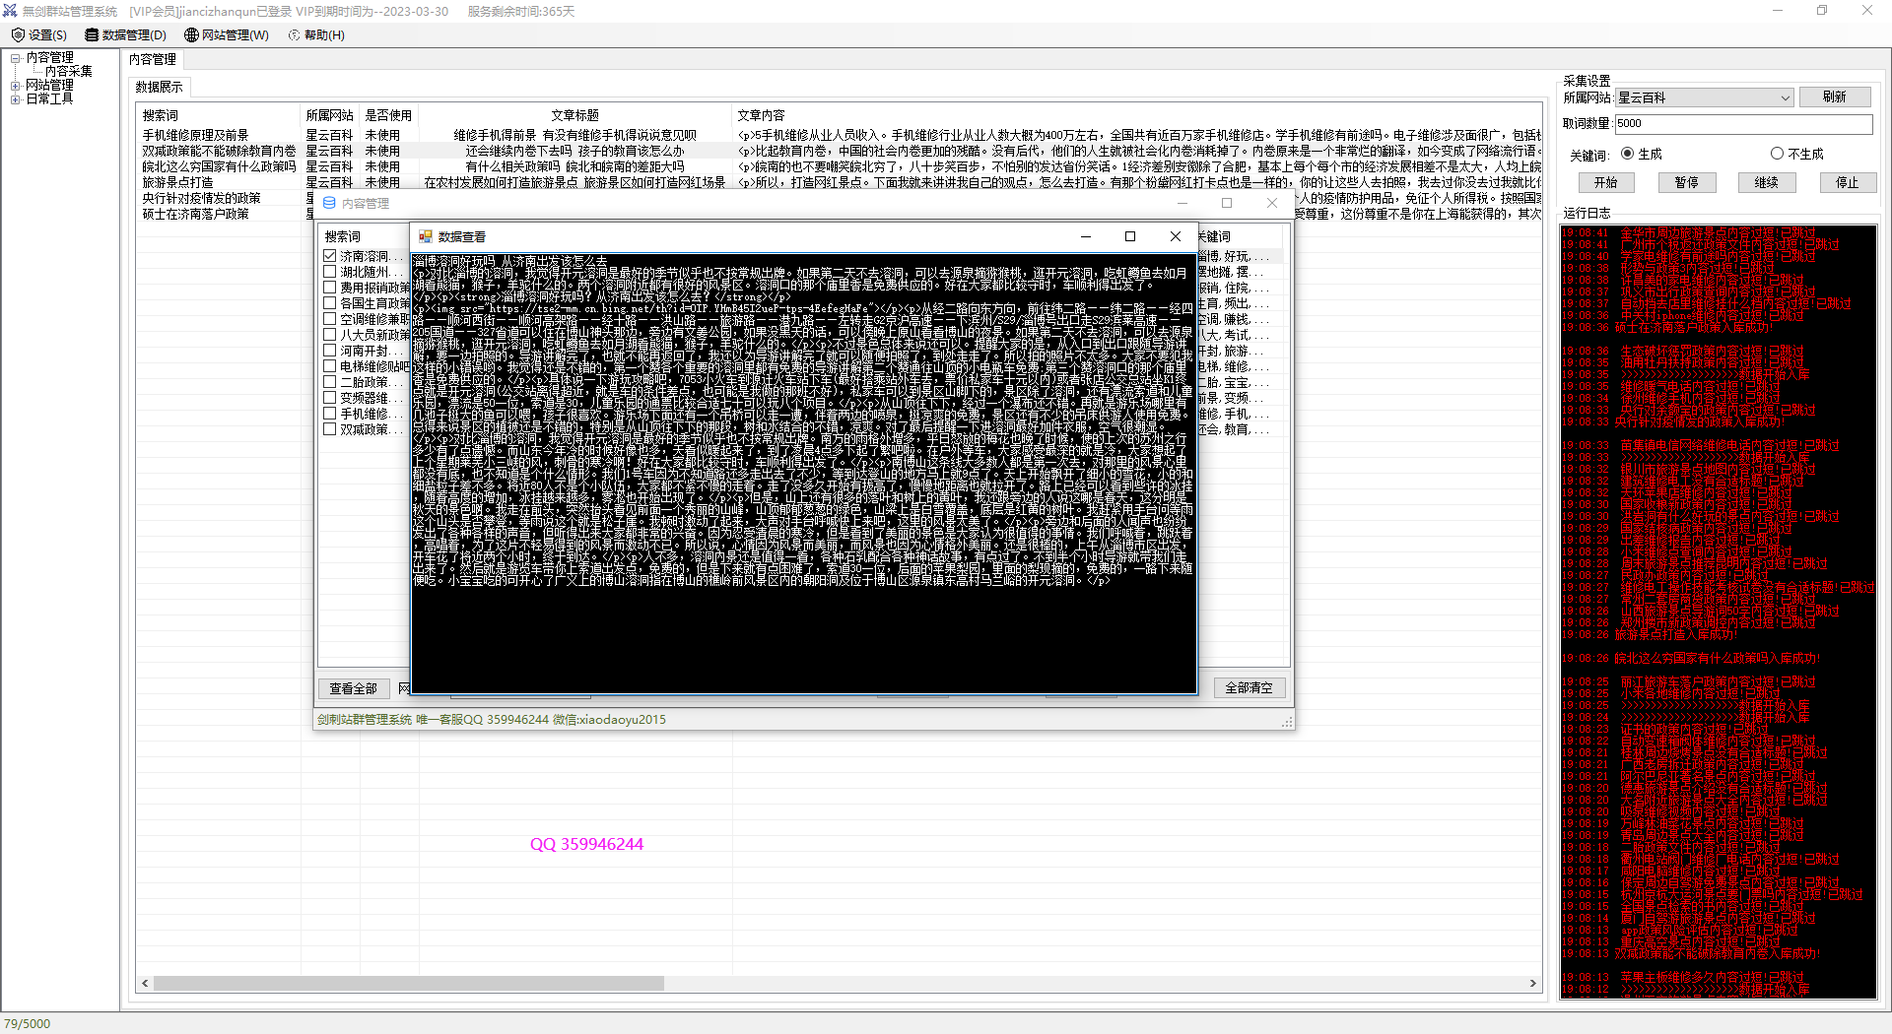Maximize the 内容管理 dialog

coord(1227,203)
